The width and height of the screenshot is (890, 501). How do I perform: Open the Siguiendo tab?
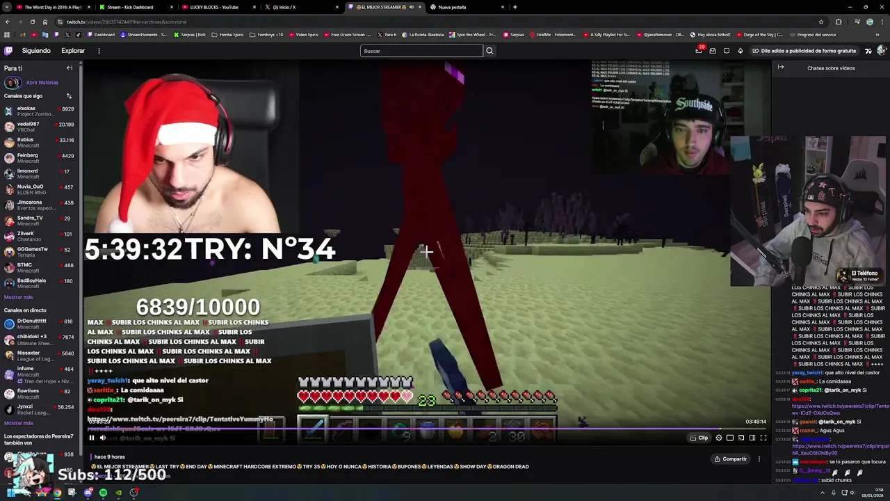pyautogui.click(x=36, y=51)
